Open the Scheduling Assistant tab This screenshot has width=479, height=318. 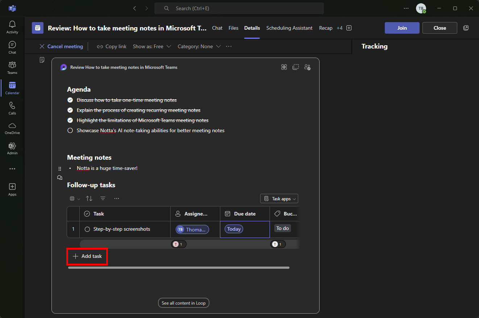pos(289,28)
